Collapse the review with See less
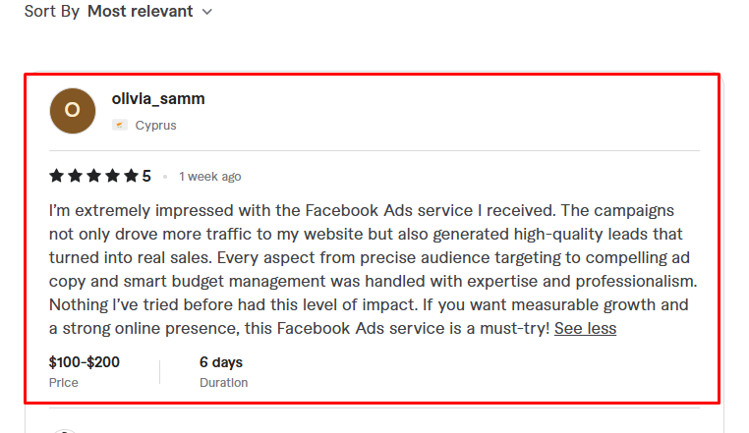 585,328
